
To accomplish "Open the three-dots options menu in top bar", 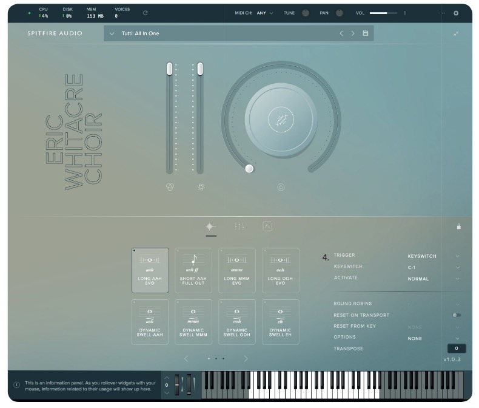I will [442, 13].
